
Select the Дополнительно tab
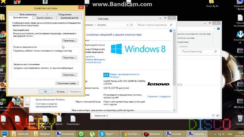click(21, 18)
